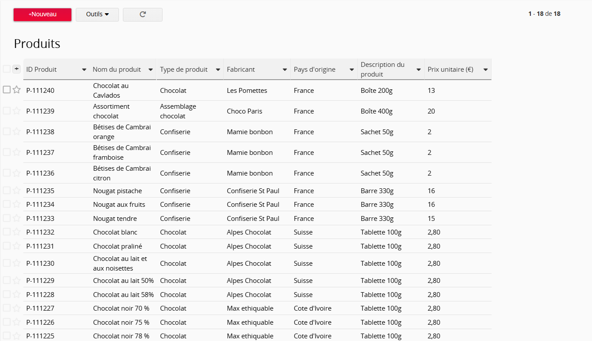Viewport: 592px width, 341px height.
Task: Click 'Chocolat au Cavlados' product name
Action: (x=111, y=90)
